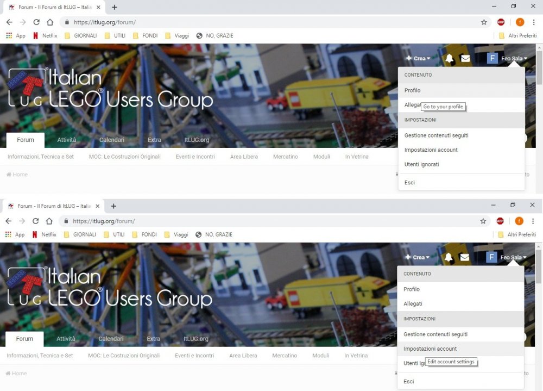The width and height of the screenshot is (543, 391).
Task: Open the notifications bell in the lower window
Action: (x=449, y=257)
